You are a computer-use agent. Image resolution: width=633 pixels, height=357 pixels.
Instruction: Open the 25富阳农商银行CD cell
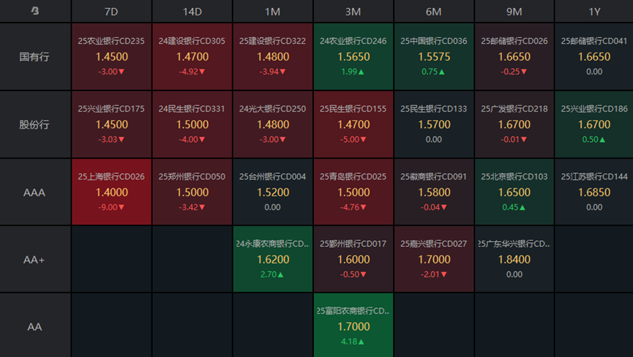(x=353, y=326)
